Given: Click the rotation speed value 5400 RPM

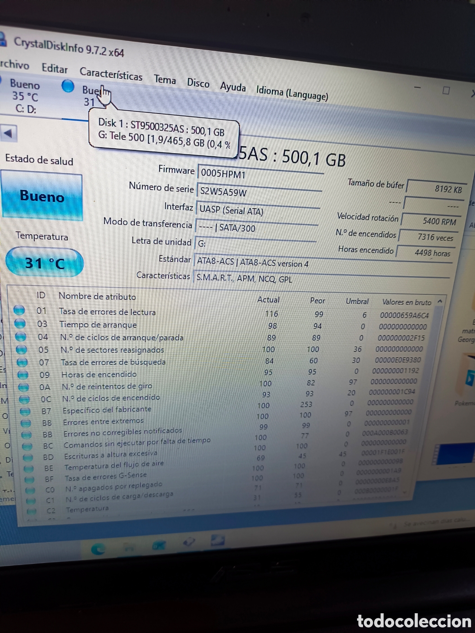Looking at the screenshot, I should click(431, 221).
